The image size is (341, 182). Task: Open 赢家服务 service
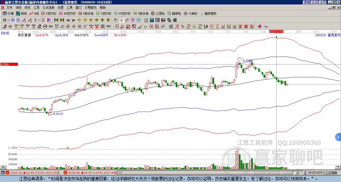tap(208, 13)
